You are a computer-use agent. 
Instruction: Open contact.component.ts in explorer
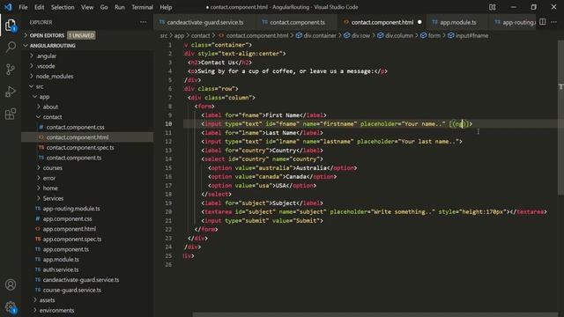tap(74, 158)
